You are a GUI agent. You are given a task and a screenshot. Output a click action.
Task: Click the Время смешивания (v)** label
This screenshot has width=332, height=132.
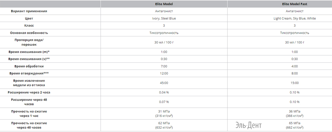pos(29,59)
